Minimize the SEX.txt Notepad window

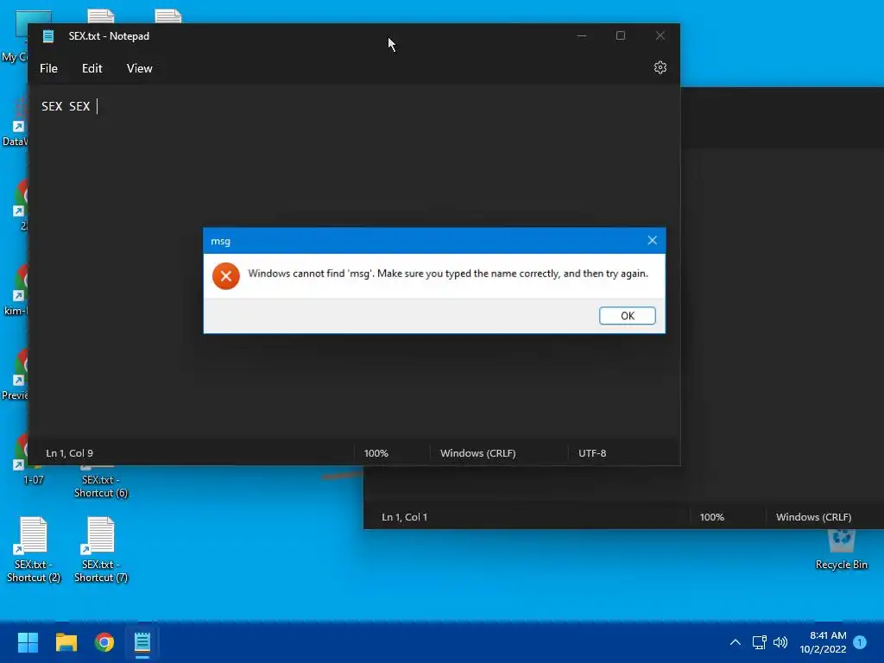(582, 35)
